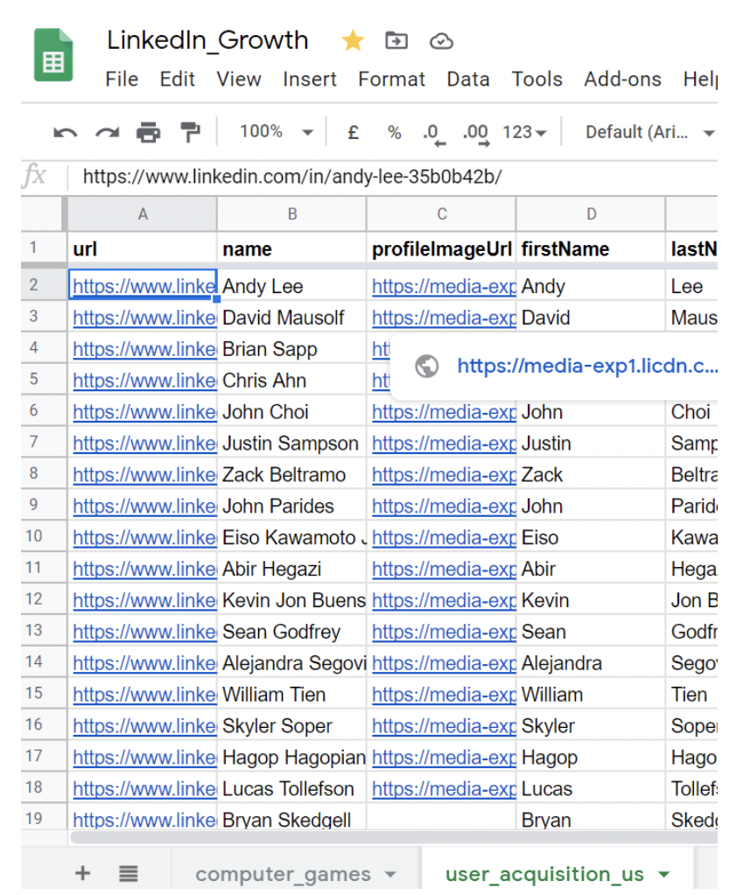Open the Default (Ari... font dropdown
This screenshot has width=736, height=895.
pyautogui.click(x=650, y=132)
